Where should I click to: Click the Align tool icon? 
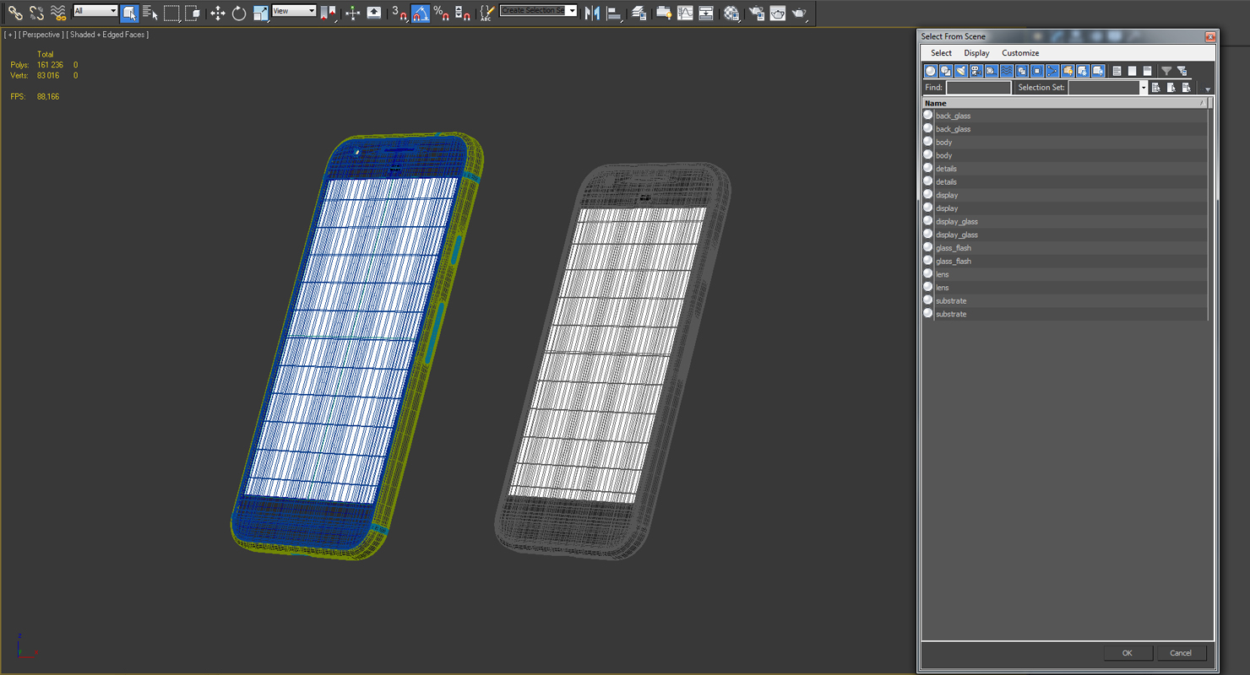coord(613,13)
